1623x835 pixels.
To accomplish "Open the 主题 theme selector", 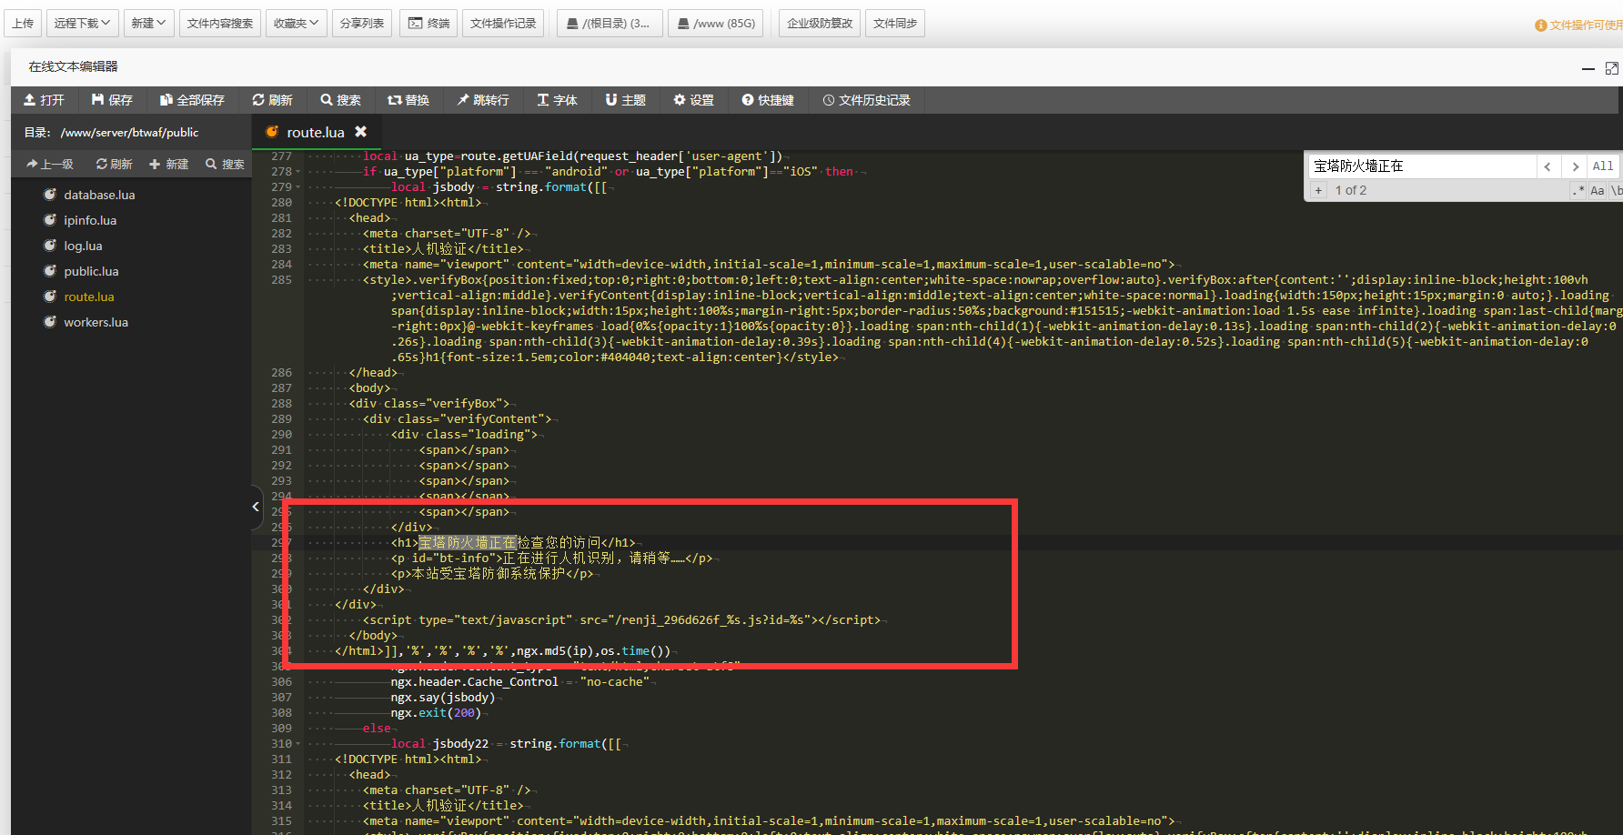I will pos(625,100).
